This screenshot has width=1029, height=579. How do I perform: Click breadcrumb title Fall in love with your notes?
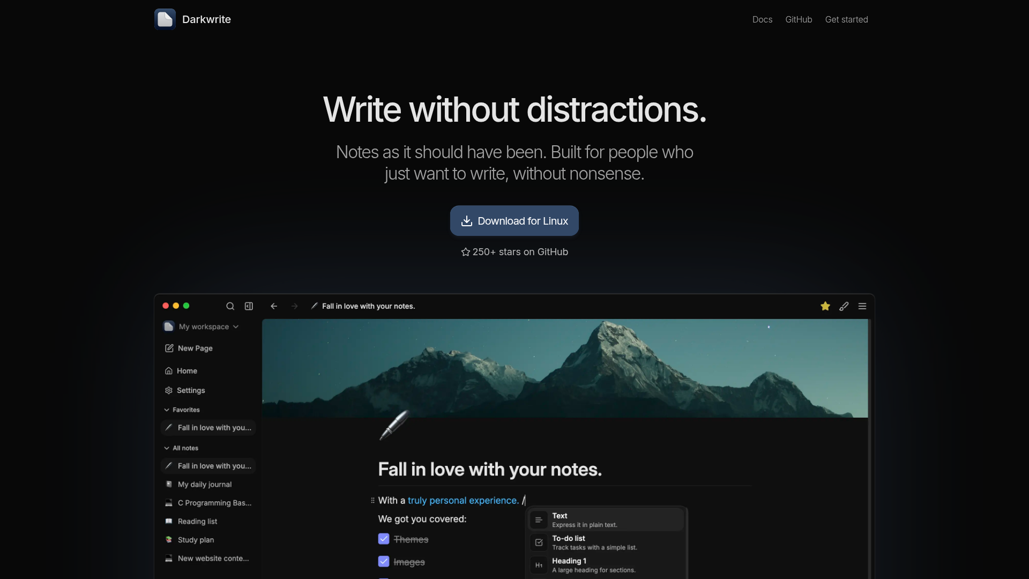pyautogui.click(x=369, y=306)
